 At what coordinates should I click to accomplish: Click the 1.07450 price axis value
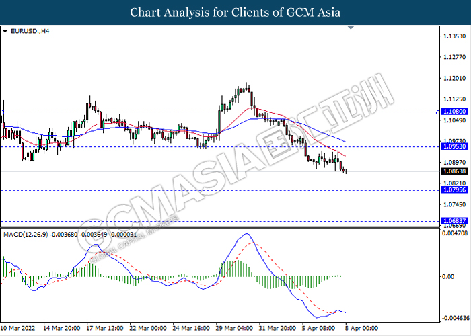tap(454, 204)
